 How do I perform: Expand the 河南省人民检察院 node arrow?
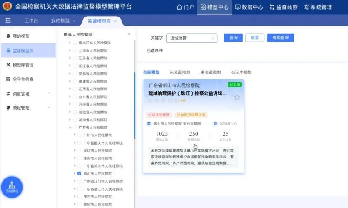[x=70, y=104]
